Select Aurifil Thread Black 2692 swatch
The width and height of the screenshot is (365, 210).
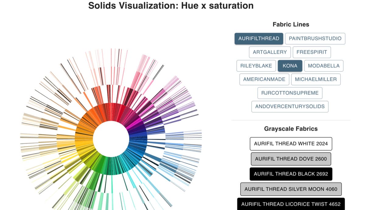click(x=291, y=174)
